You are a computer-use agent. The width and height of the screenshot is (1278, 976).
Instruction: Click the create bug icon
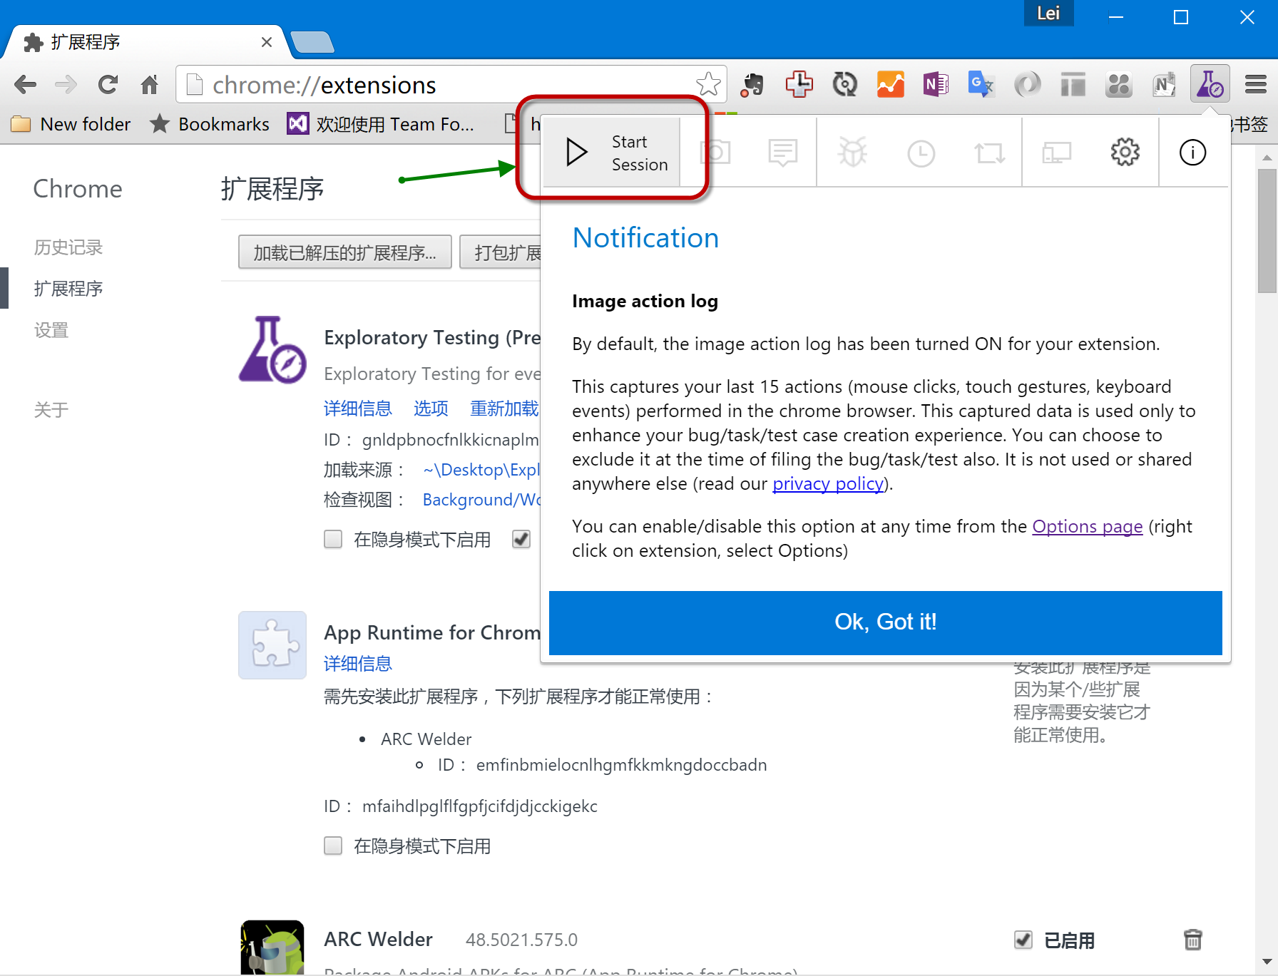pos(852,152)
